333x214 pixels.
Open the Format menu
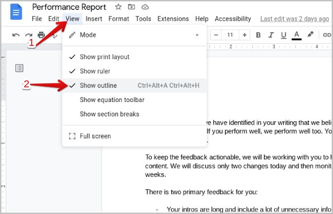pyautogui.click(x=119, y=19)
